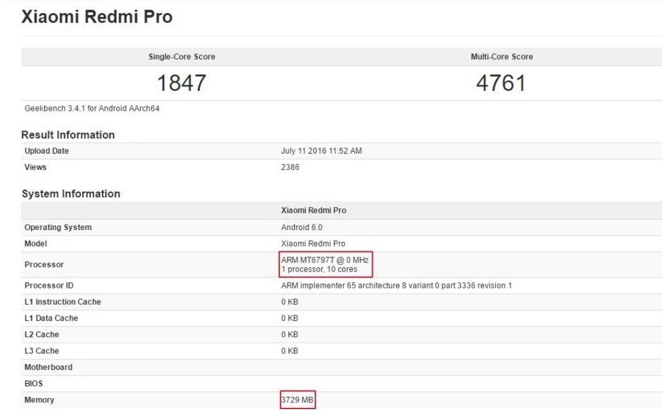Click the Memory row label
The width and height of the screenshot is (672, 416).
tap(39, 400)
